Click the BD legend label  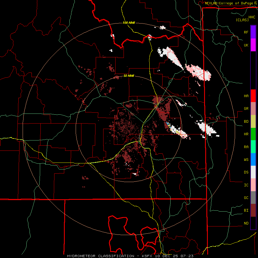(246, 122)
